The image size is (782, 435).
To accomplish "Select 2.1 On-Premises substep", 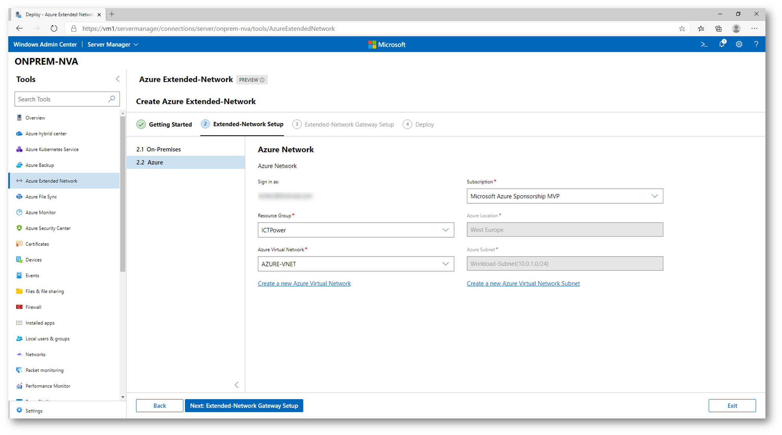I will point(186,149).
